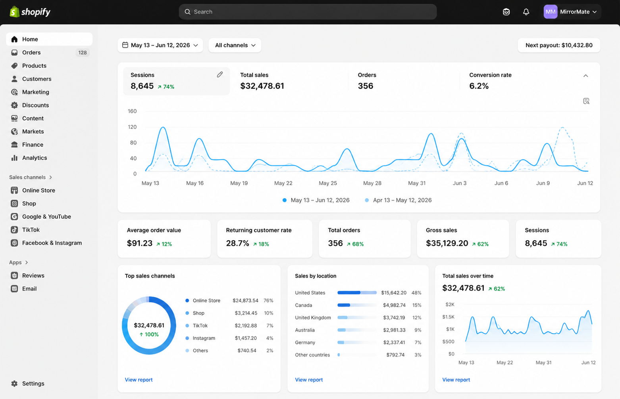Screen dimensions: 620x399
Task: Click the Customers person icon
Action: pos(14,79)
